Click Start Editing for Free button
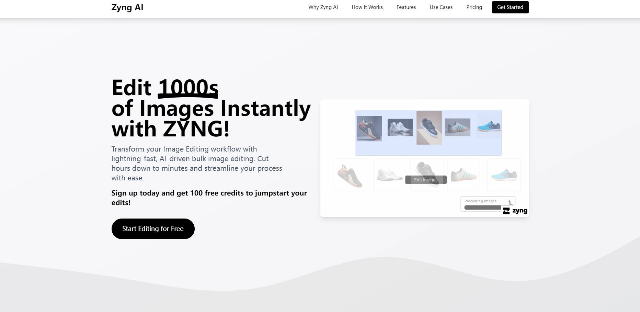The image size is (640, 312). tap(153, 229)
